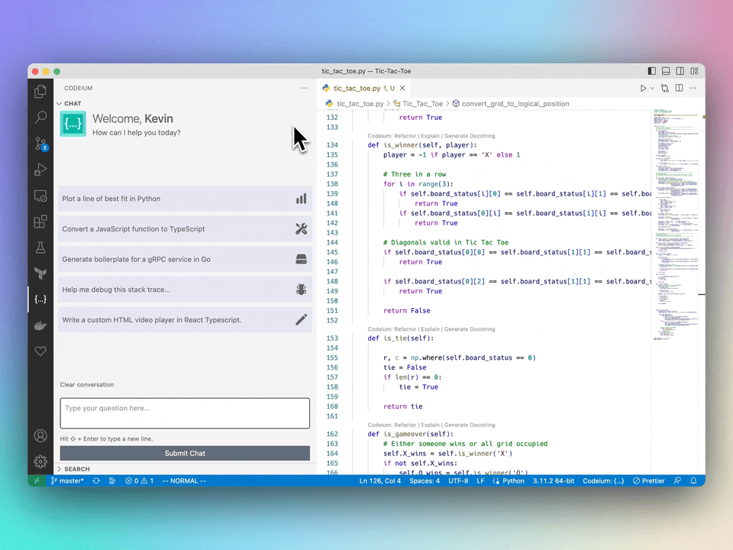This screenshot has height=550, width=733.
Task: Open the dropdown arrow beside Run button
Action: (652, 89)
